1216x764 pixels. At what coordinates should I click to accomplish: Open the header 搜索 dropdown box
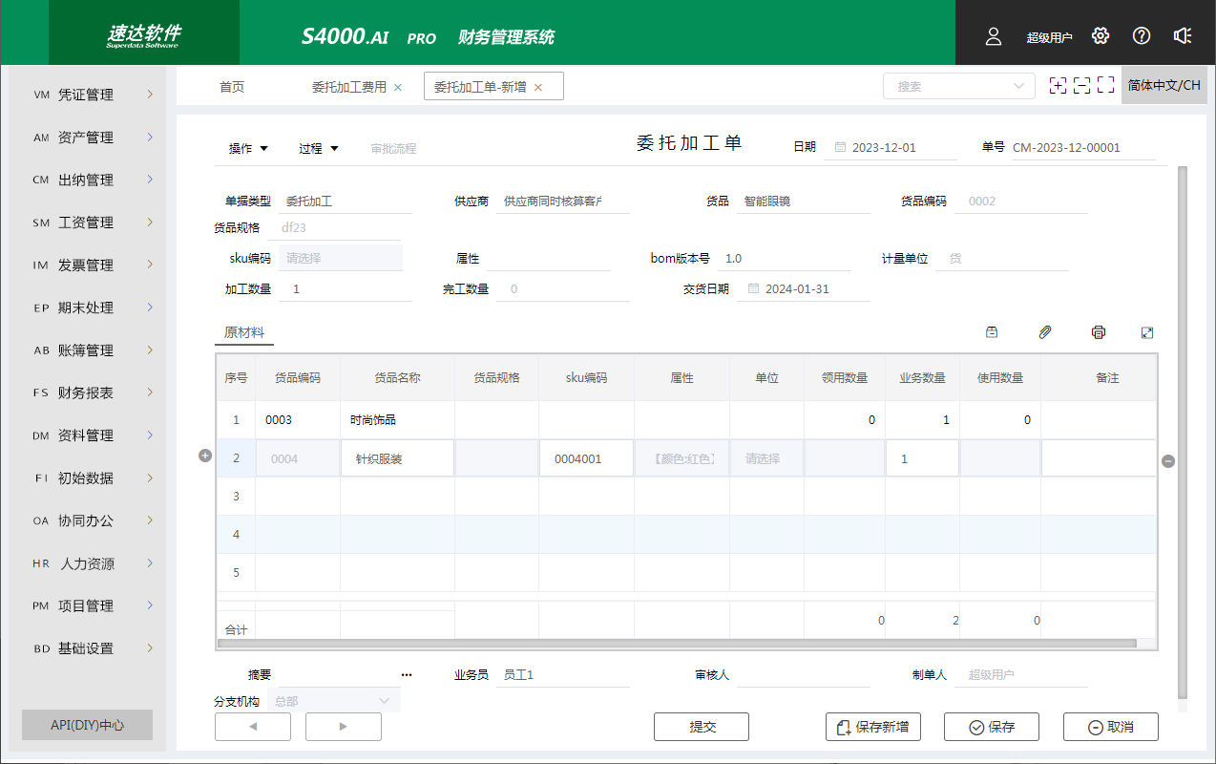958,86
